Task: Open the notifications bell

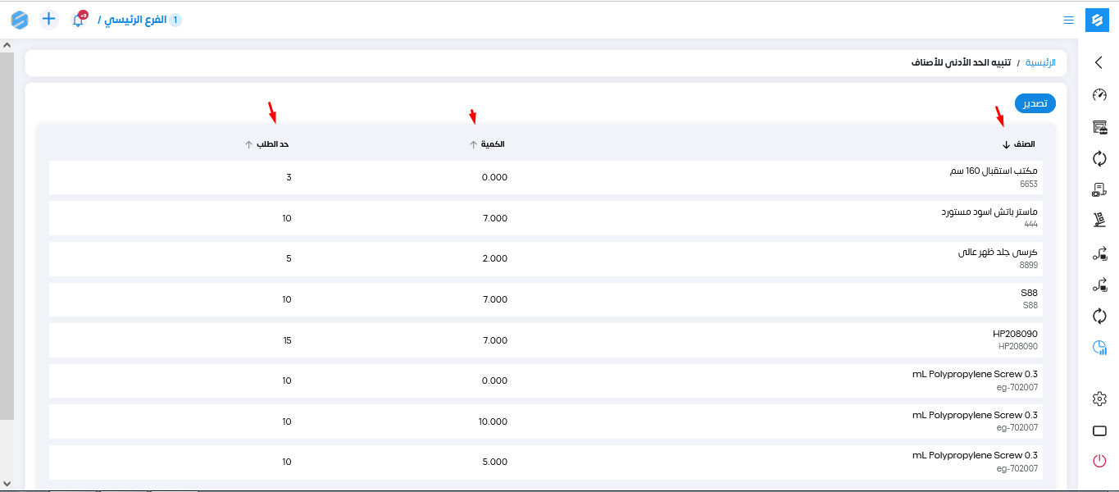Action: 79,20
